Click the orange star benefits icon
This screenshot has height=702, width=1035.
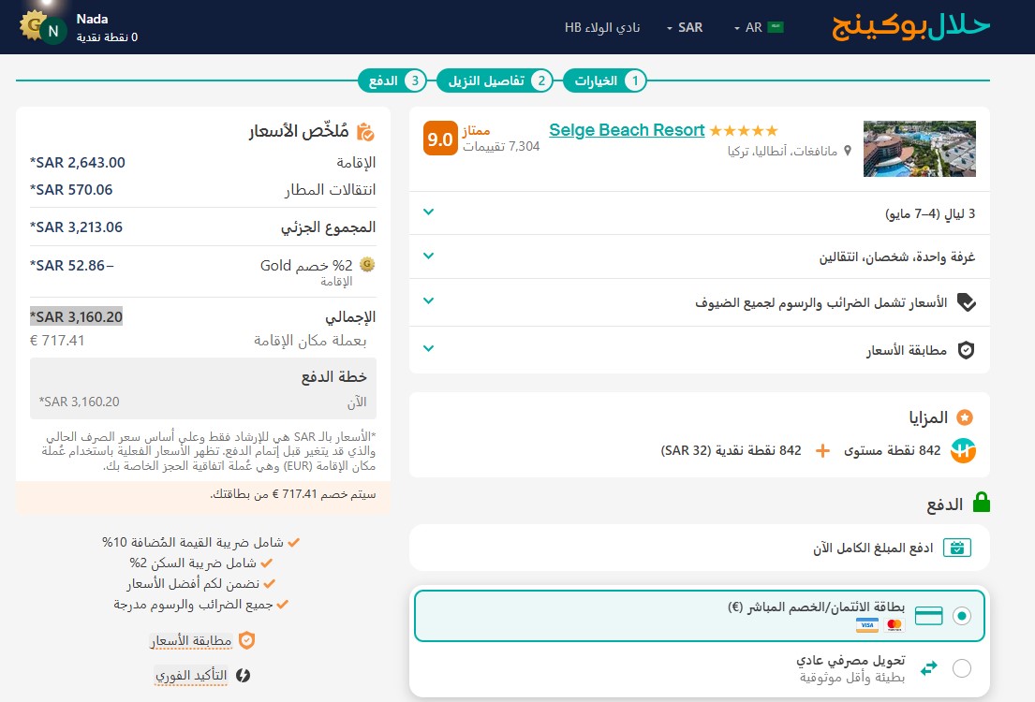tap(965, 417)
